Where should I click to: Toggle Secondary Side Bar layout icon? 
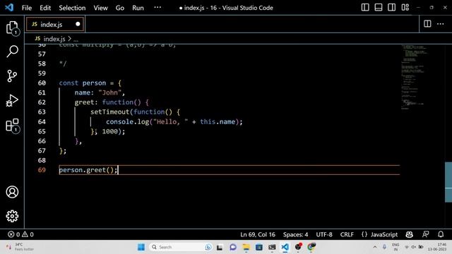pyautogui.click(x=391, y=8)
